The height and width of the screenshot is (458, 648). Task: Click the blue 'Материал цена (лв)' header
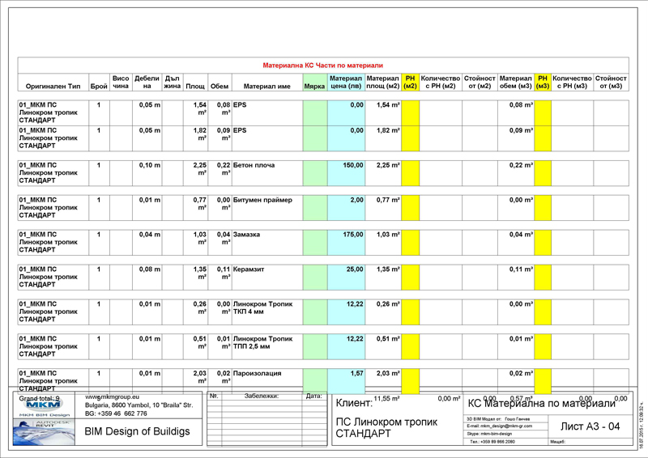click(346, 83)
